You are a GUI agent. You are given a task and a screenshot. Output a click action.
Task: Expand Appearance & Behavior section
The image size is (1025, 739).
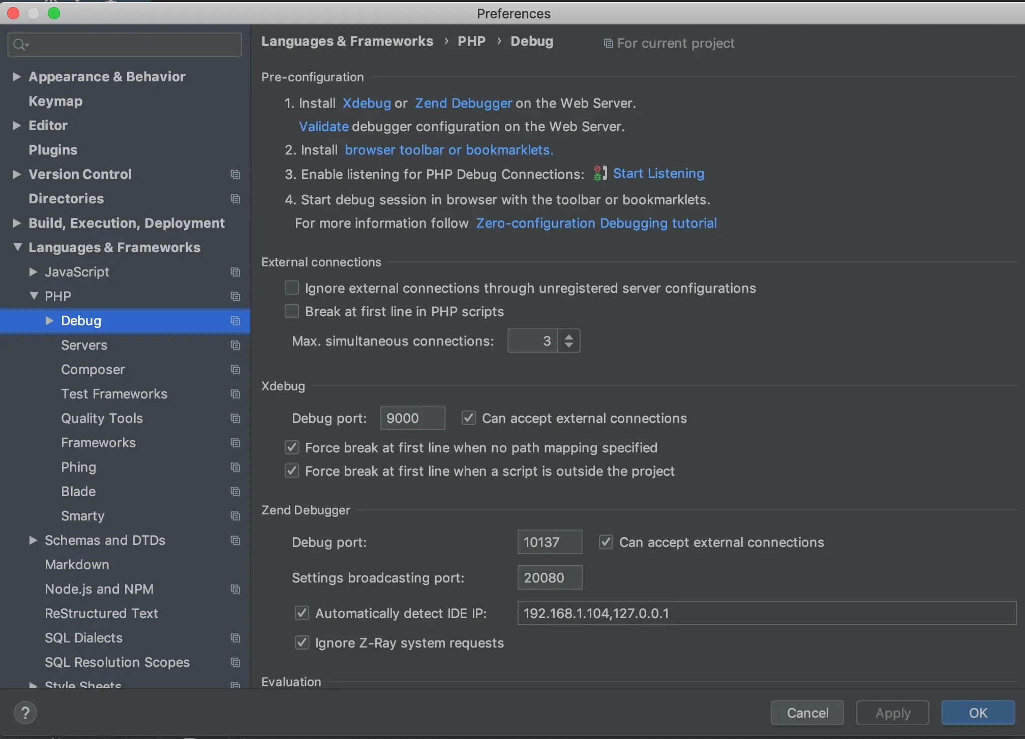click(x=17, y=77)
